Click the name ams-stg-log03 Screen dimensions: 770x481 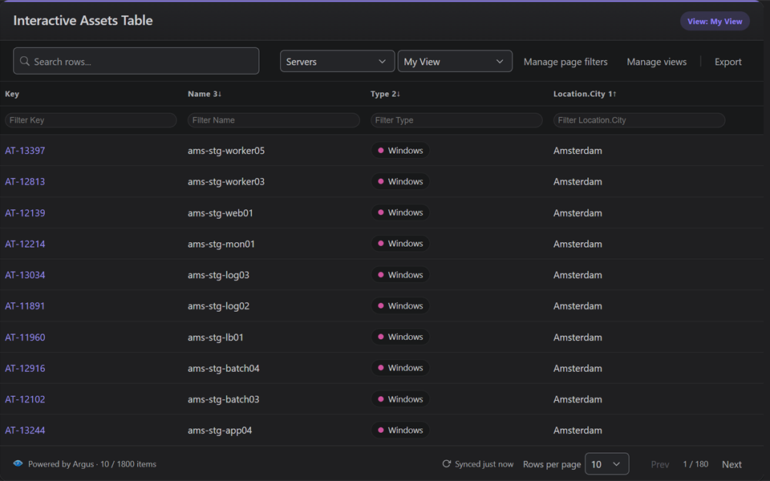(218, 275)
